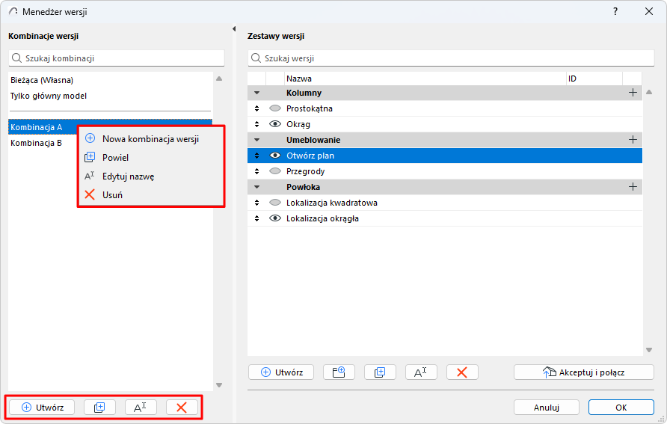
Task: Select Otwórz plan version name
Action: pyautogui.click(x=310, y=156)
